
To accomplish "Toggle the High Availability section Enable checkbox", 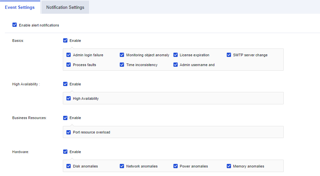I will (65, 84).
